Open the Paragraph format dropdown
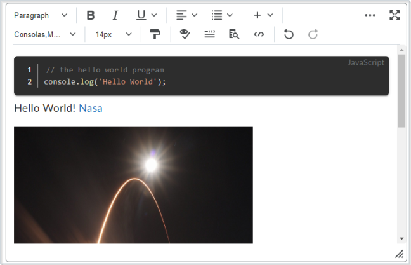411x265 pixels. 41,15
